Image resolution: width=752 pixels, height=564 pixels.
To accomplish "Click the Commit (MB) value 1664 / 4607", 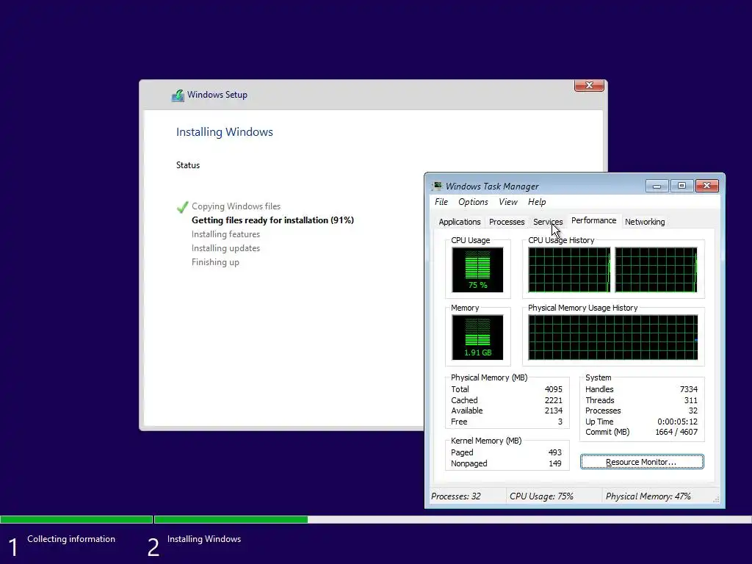I will (676, 432).
